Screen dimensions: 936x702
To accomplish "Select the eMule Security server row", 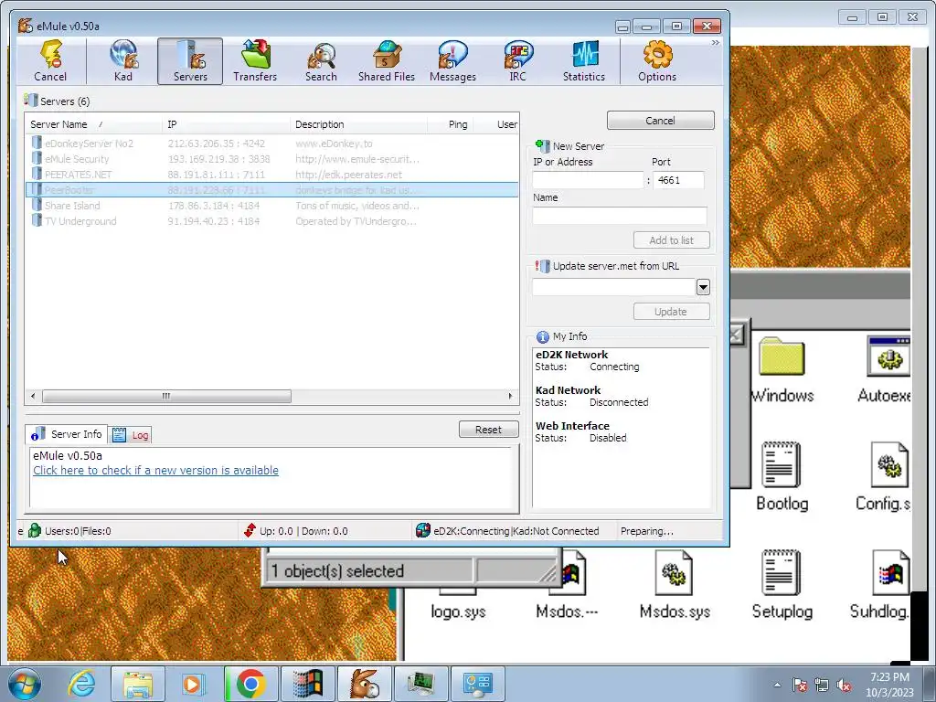I will [x=271, y=159].
